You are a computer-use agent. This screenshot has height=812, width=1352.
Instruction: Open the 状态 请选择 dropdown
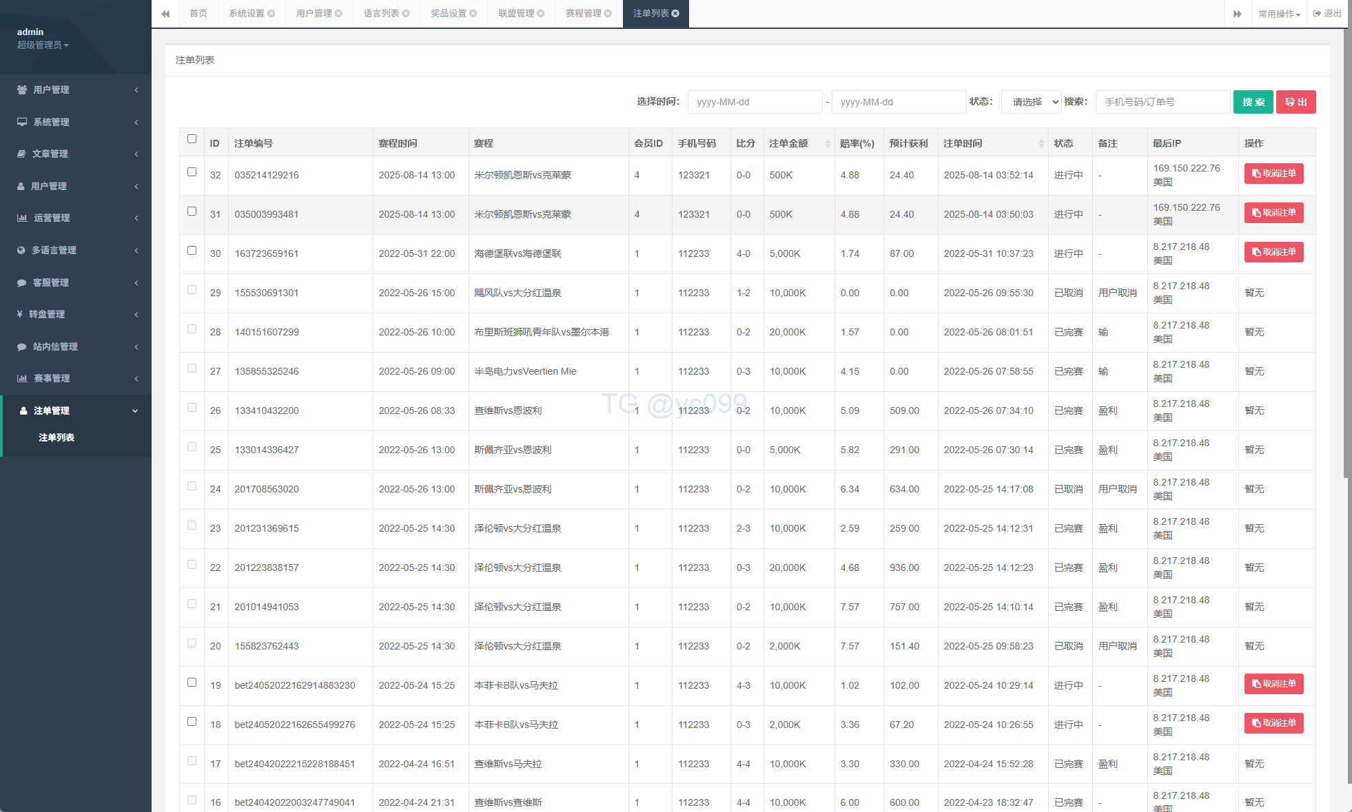1032,102
